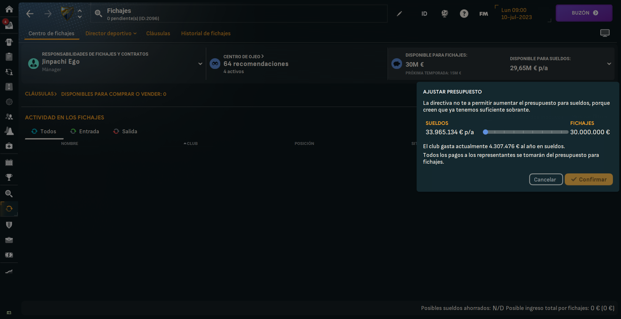This screenshot has width=621, height=319.
Task: Open the tactics clipboard icon in sidebar
Action: tap(9, 57)
